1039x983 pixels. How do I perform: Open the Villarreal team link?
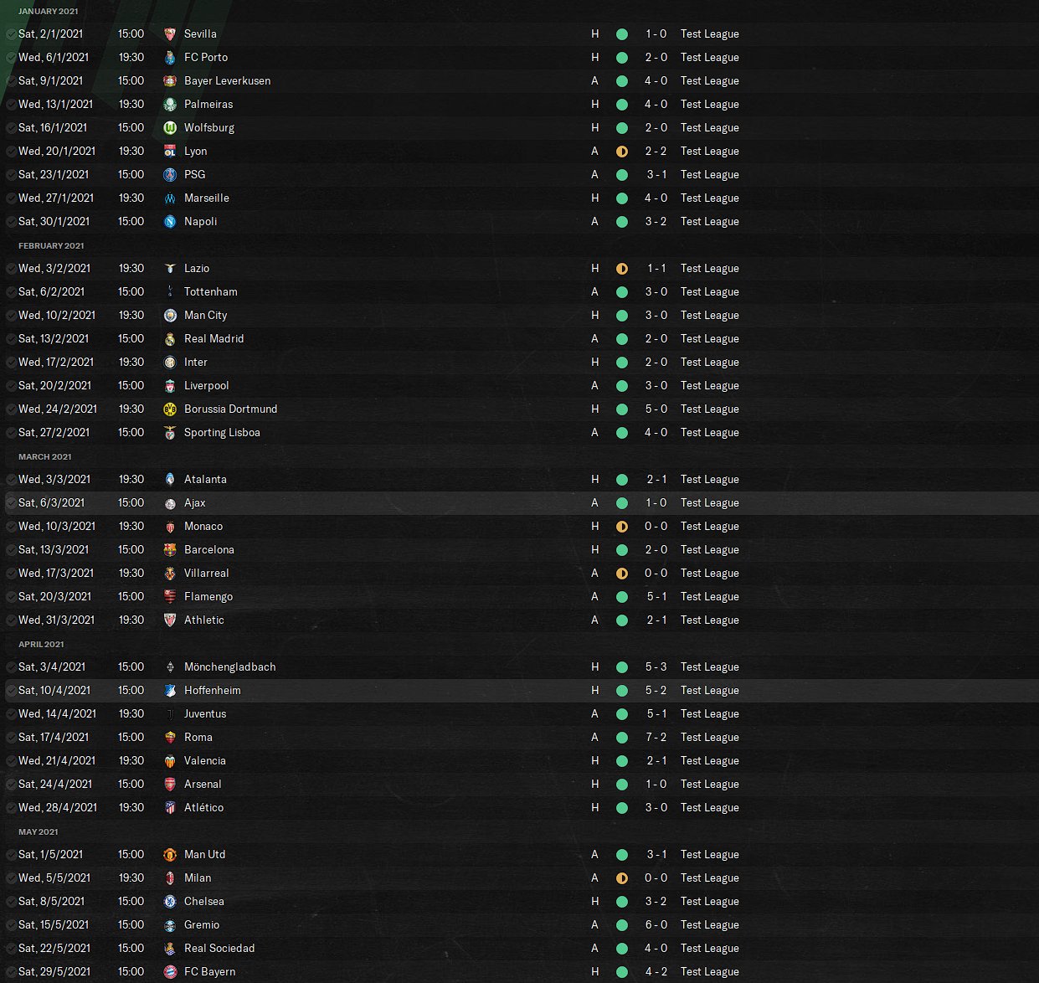206,574
